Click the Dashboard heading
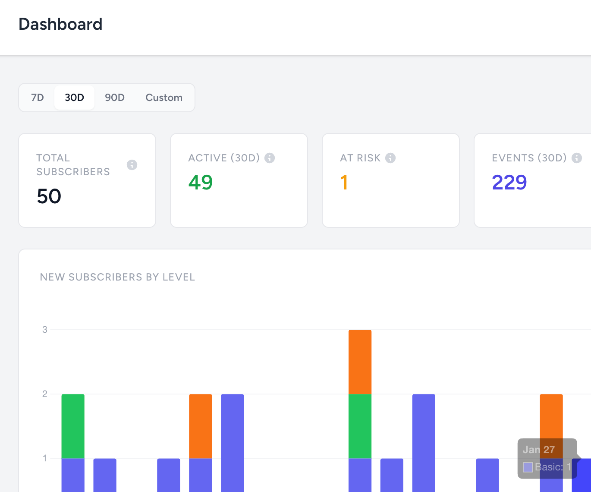The image size is (591, 492). coord(60,24)
